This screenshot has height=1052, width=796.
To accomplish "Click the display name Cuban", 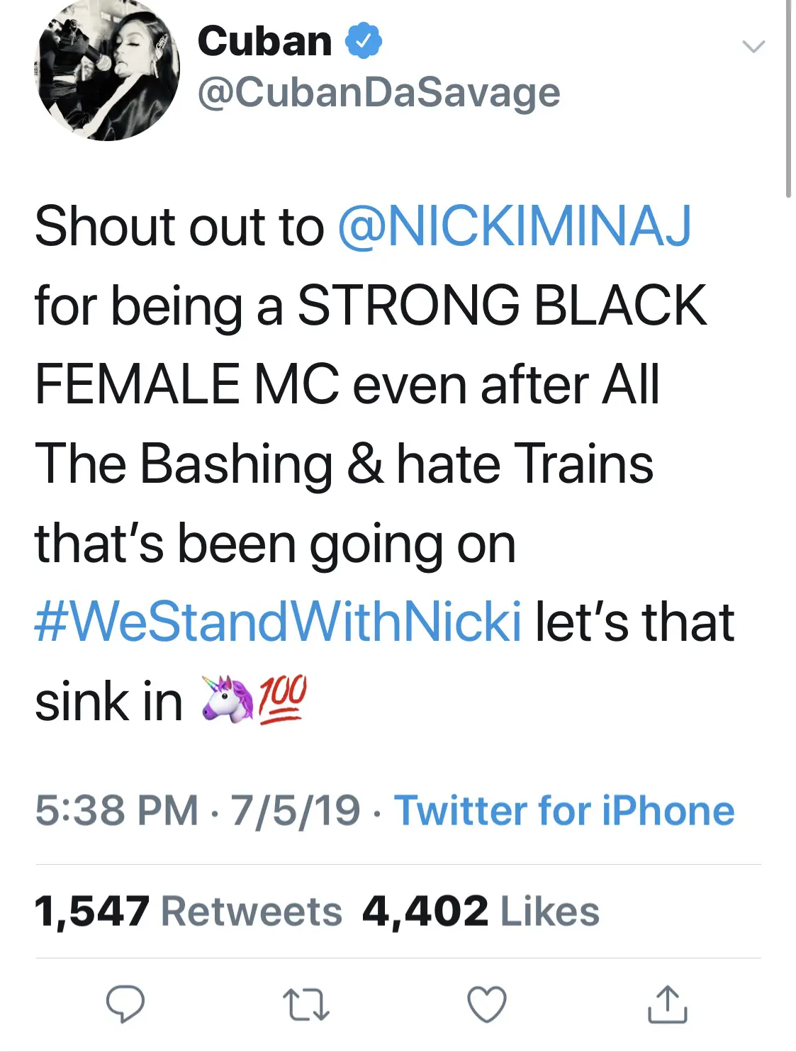I will [x=264, y=41].
